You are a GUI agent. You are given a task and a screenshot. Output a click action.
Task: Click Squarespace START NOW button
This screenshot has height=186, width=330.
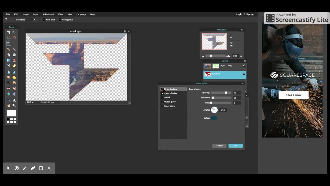pyautogui.click(x=294, y=95)
